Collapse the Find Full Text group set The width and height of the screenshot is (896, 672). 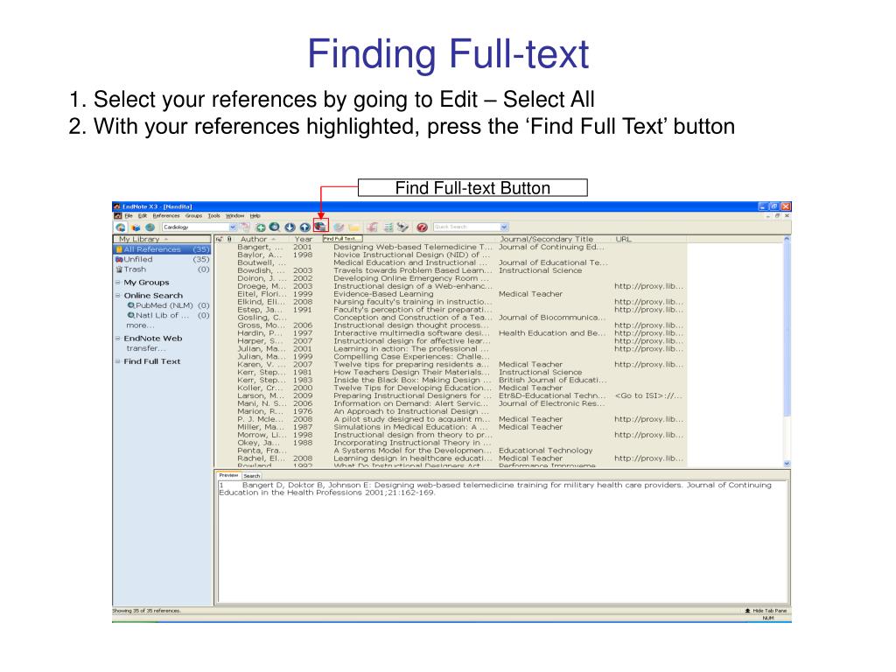point(118,361)
